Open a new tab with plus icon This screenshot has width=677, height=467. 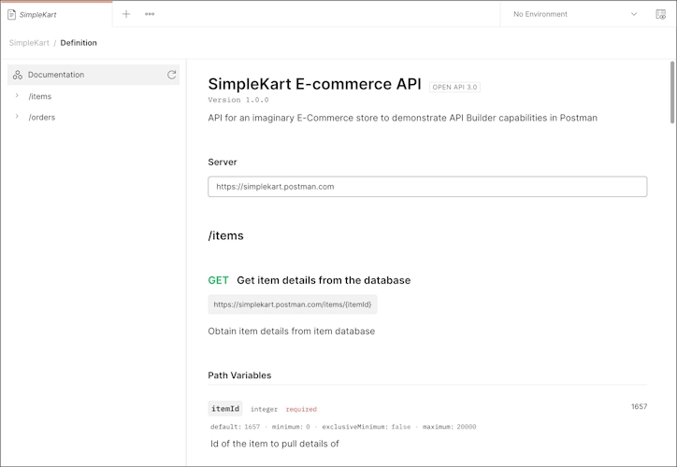pos(126,14)
